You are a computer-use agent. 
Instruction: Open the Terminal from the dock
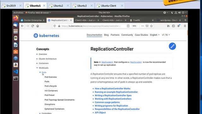point(15,79)
